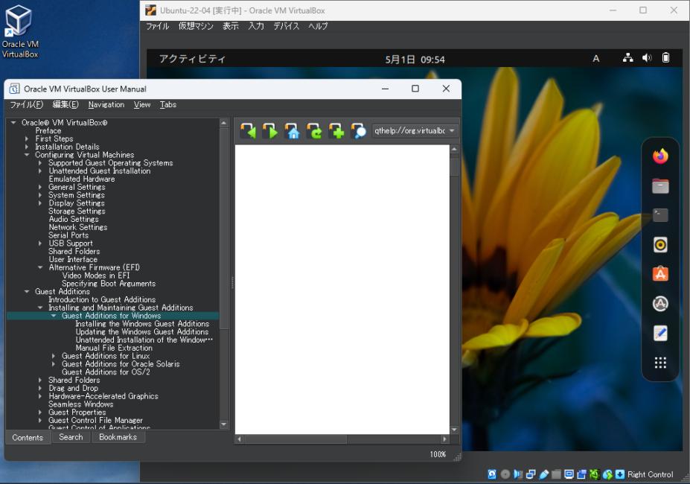Click the recording status icon in VM status bar
This screenshot has width=690, height=484.
point(582,474)
